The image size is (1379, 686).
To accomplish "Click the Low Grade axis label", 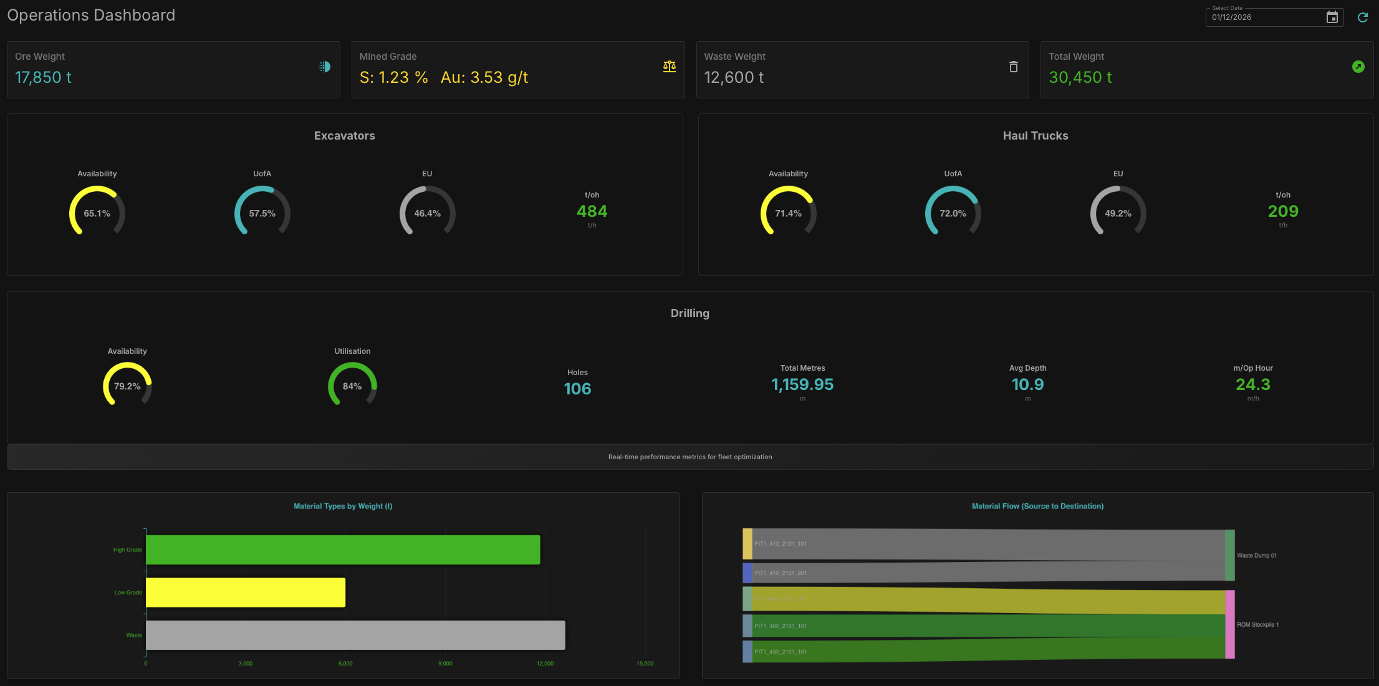I will coord(128,593).
